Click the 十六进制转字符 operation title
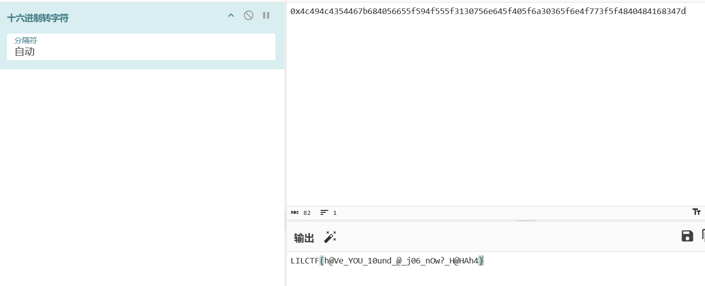The width and height of the screenshot is (705, 286). [x=38, y=18]
